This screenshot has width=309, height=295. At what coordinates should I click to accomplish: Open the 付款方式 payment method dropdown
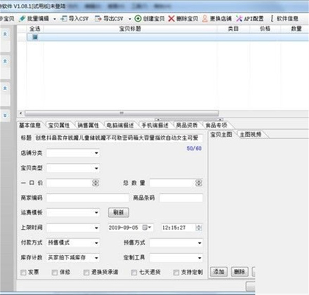coord(96,243)
